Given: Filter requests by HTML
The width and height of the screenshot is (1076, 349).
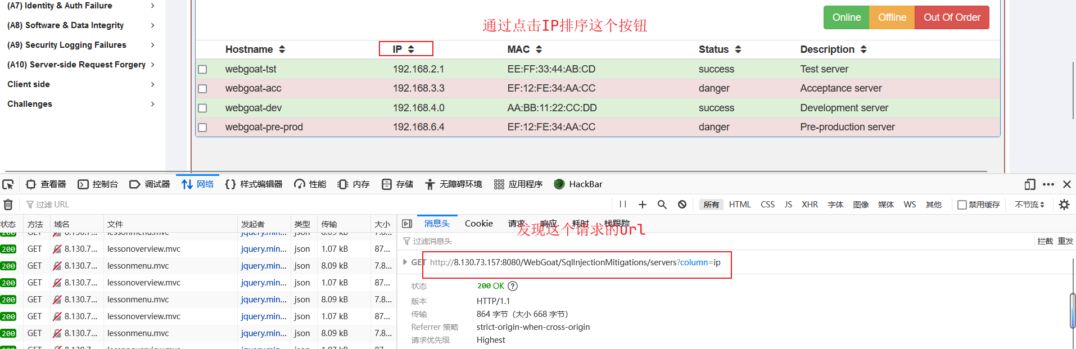Looking at the screenshot, I should tap(740, 205).
